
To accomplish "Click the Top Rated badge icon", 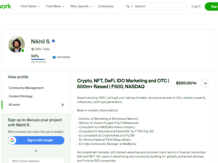I will pos(54,58).
